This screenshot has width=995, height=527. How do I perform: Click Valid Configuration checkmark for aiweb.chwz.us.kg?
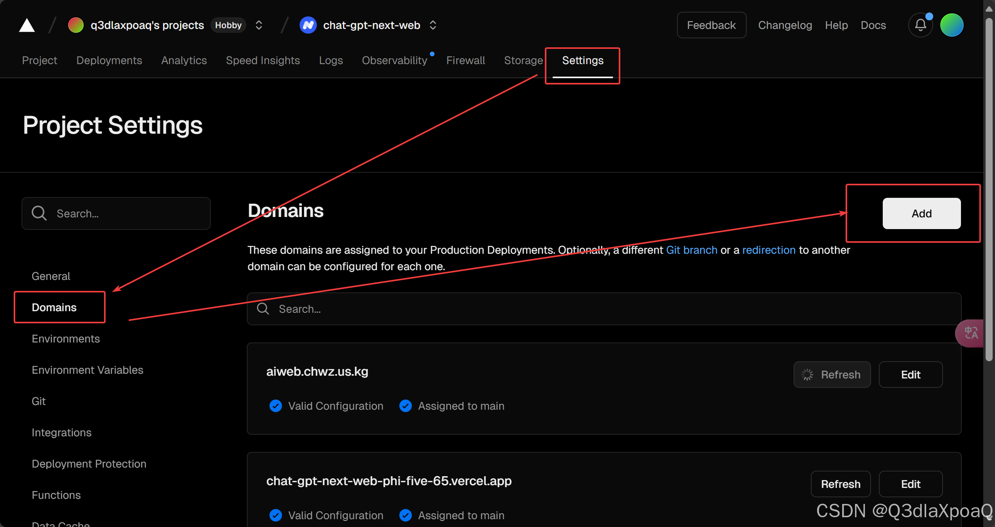click(276, 406)
